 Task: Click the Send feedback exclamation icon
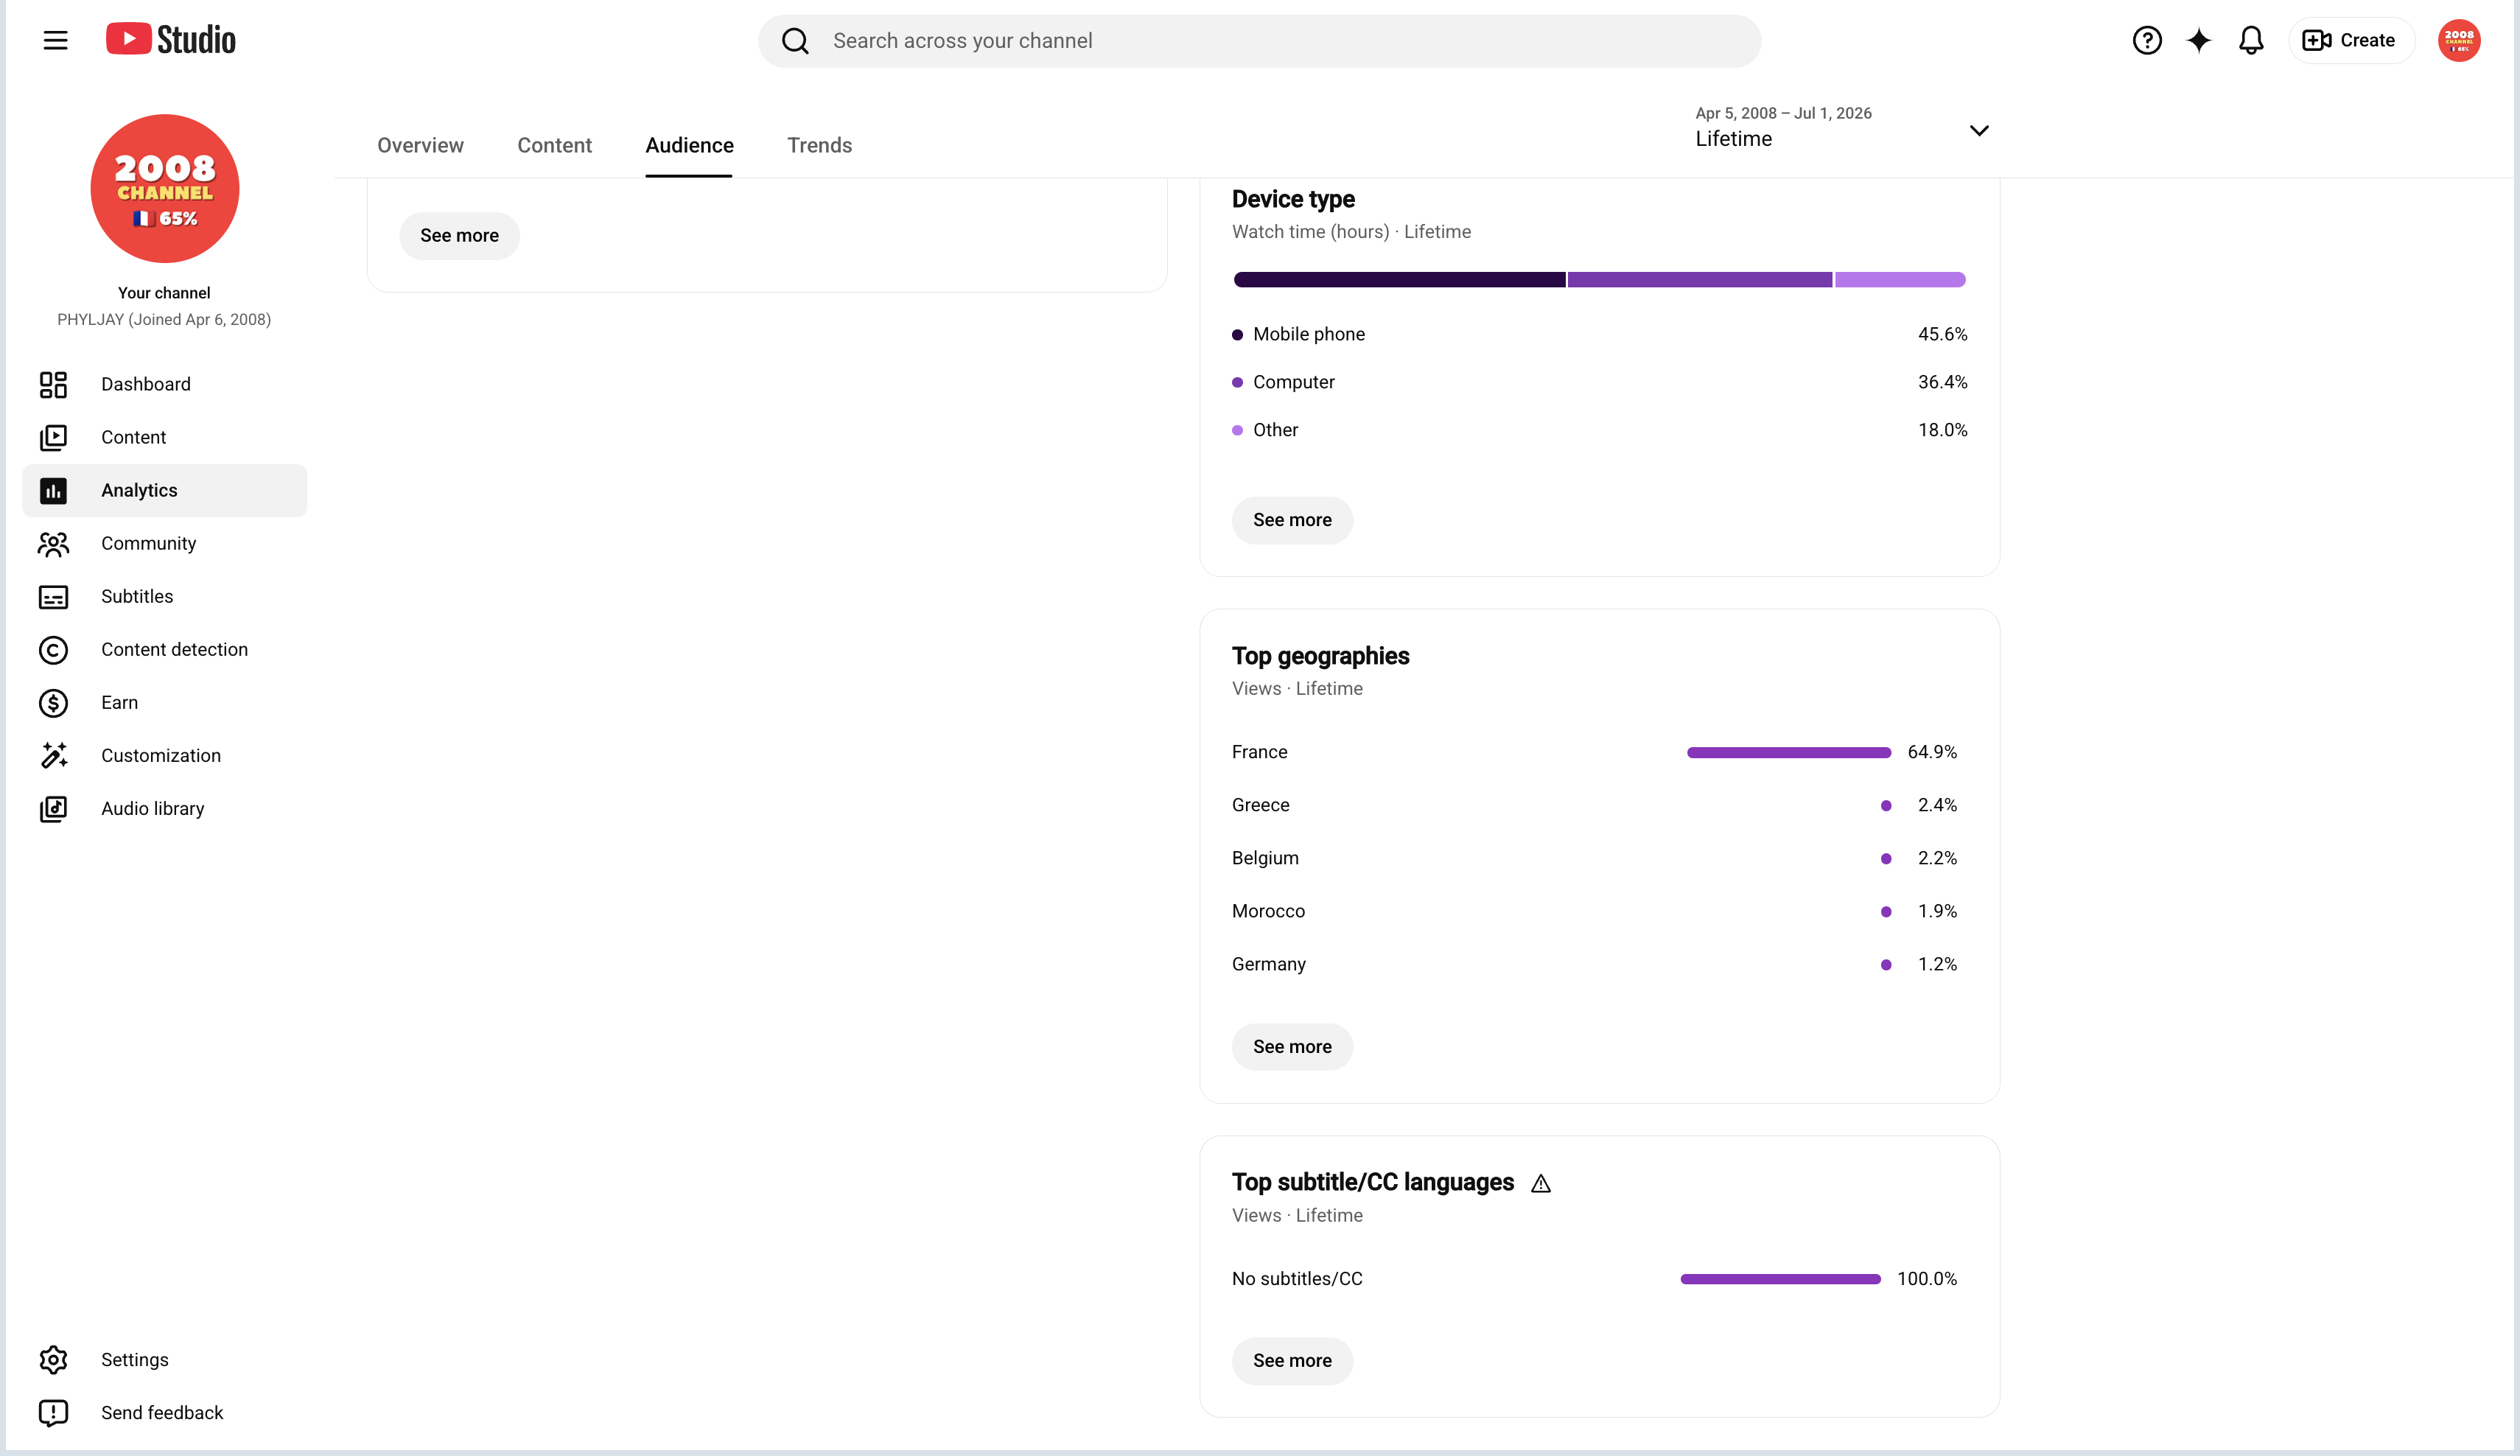tap(53, 1412)
